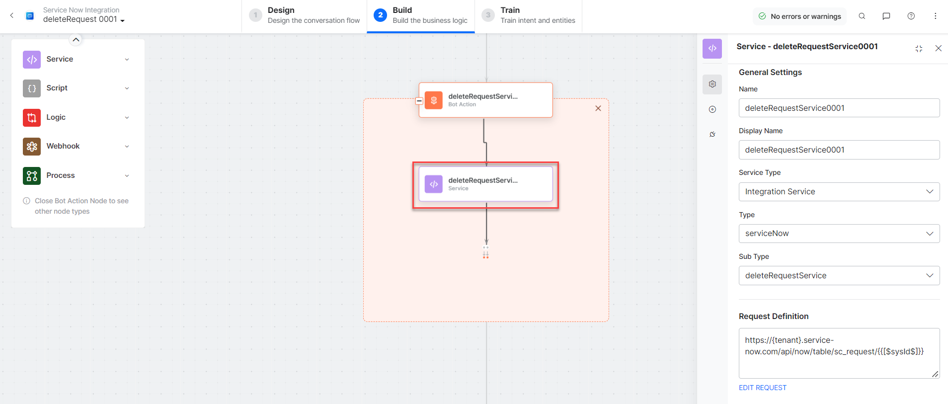Collapse the Bot Action node with minus toggle
The width and height of the screenshot is (948, 404).
tap(419, 101)
